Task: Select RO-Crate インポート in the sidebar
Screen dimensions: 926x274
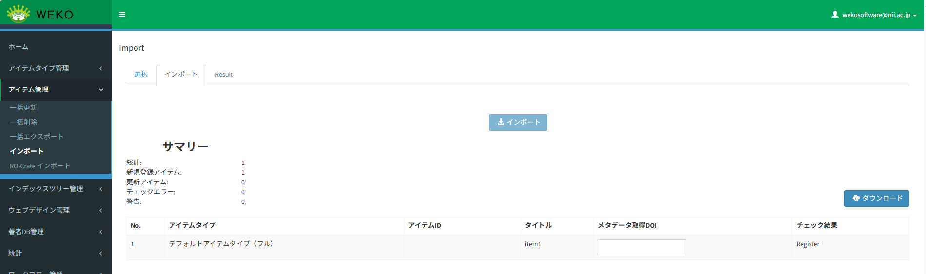Action: click(40, 166)
